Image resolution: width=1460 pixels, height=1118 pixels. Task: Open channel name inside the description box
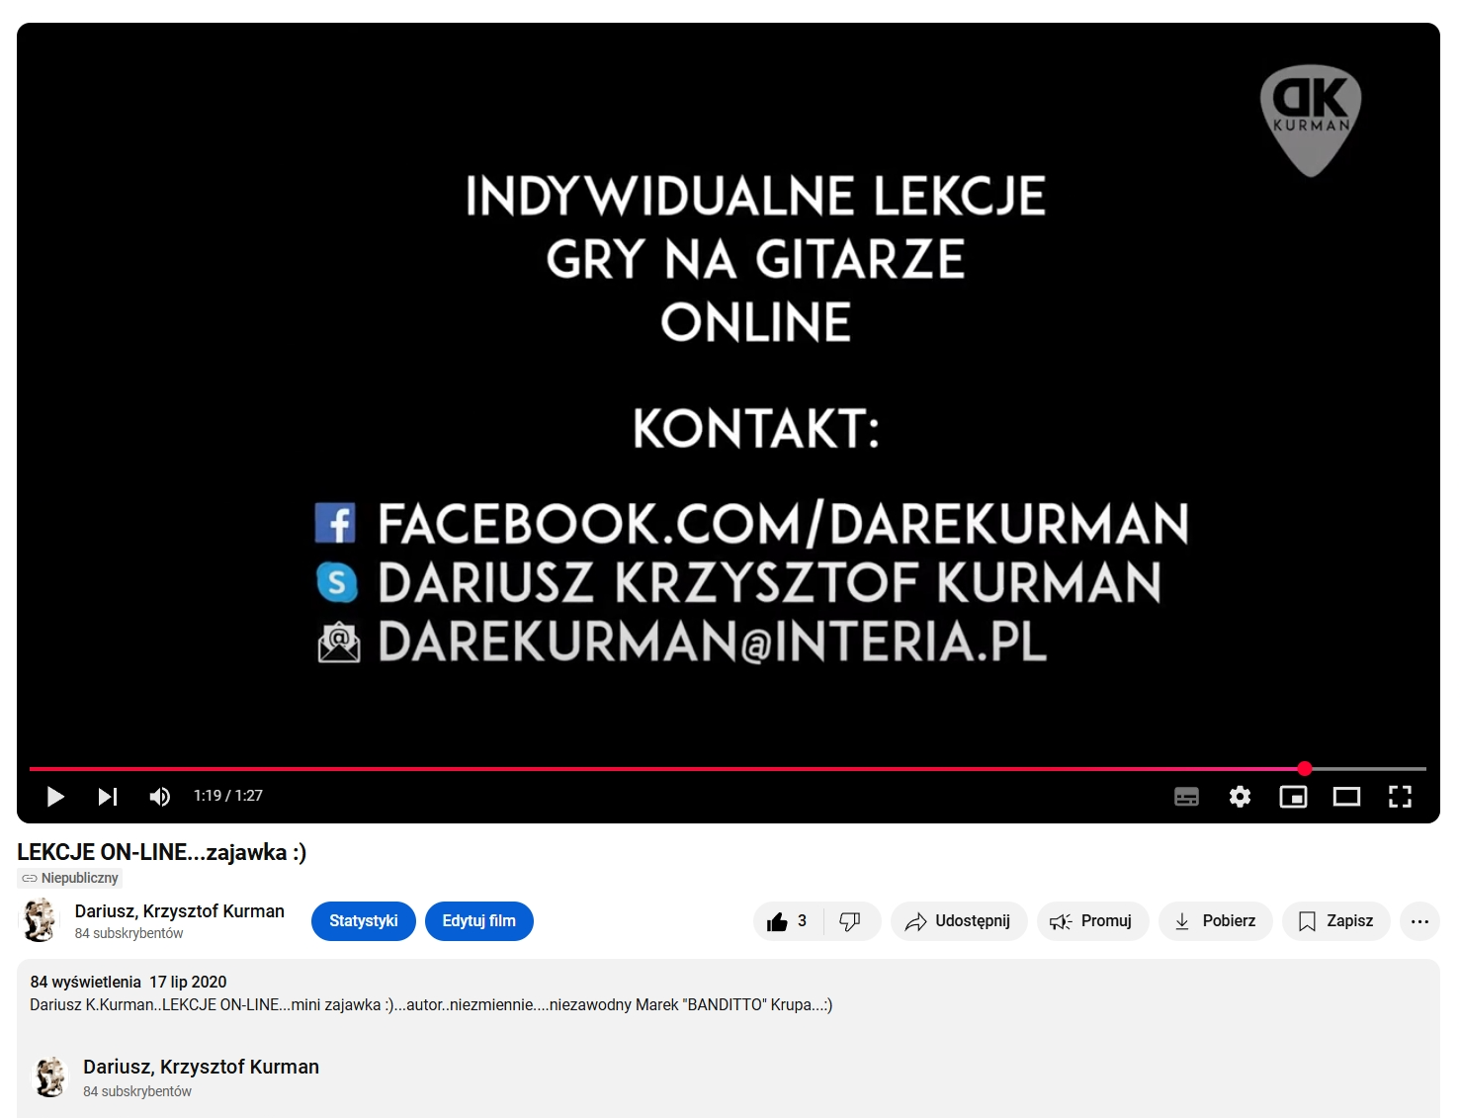(201, 1067)
